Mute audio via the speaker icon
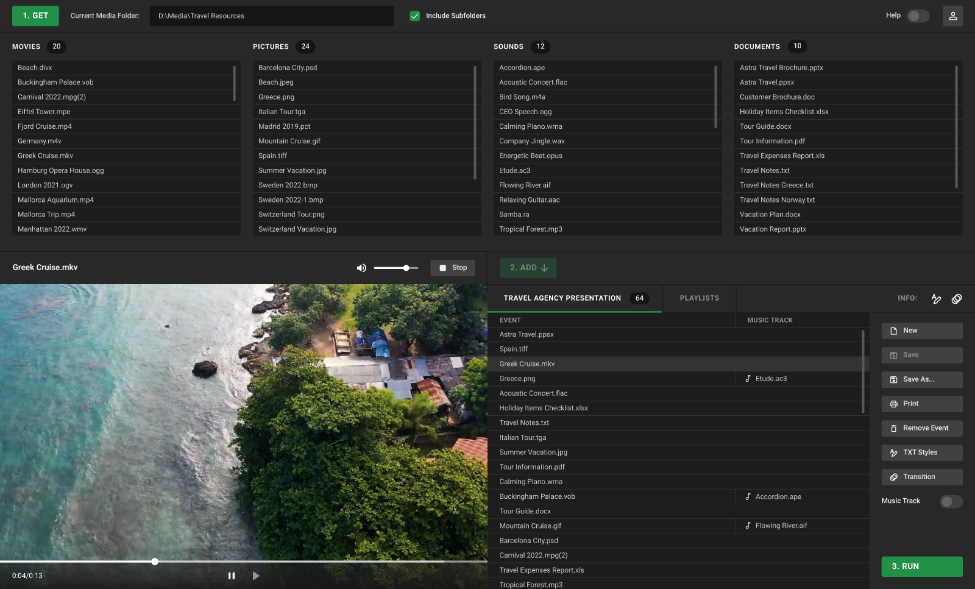The width and height of the screenshot is (975, 589). click(x=361, y=268)
